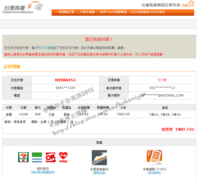197x179 pixels.
Task: Click the 7-Eleven store icon
Action: [x=23, y=157]
